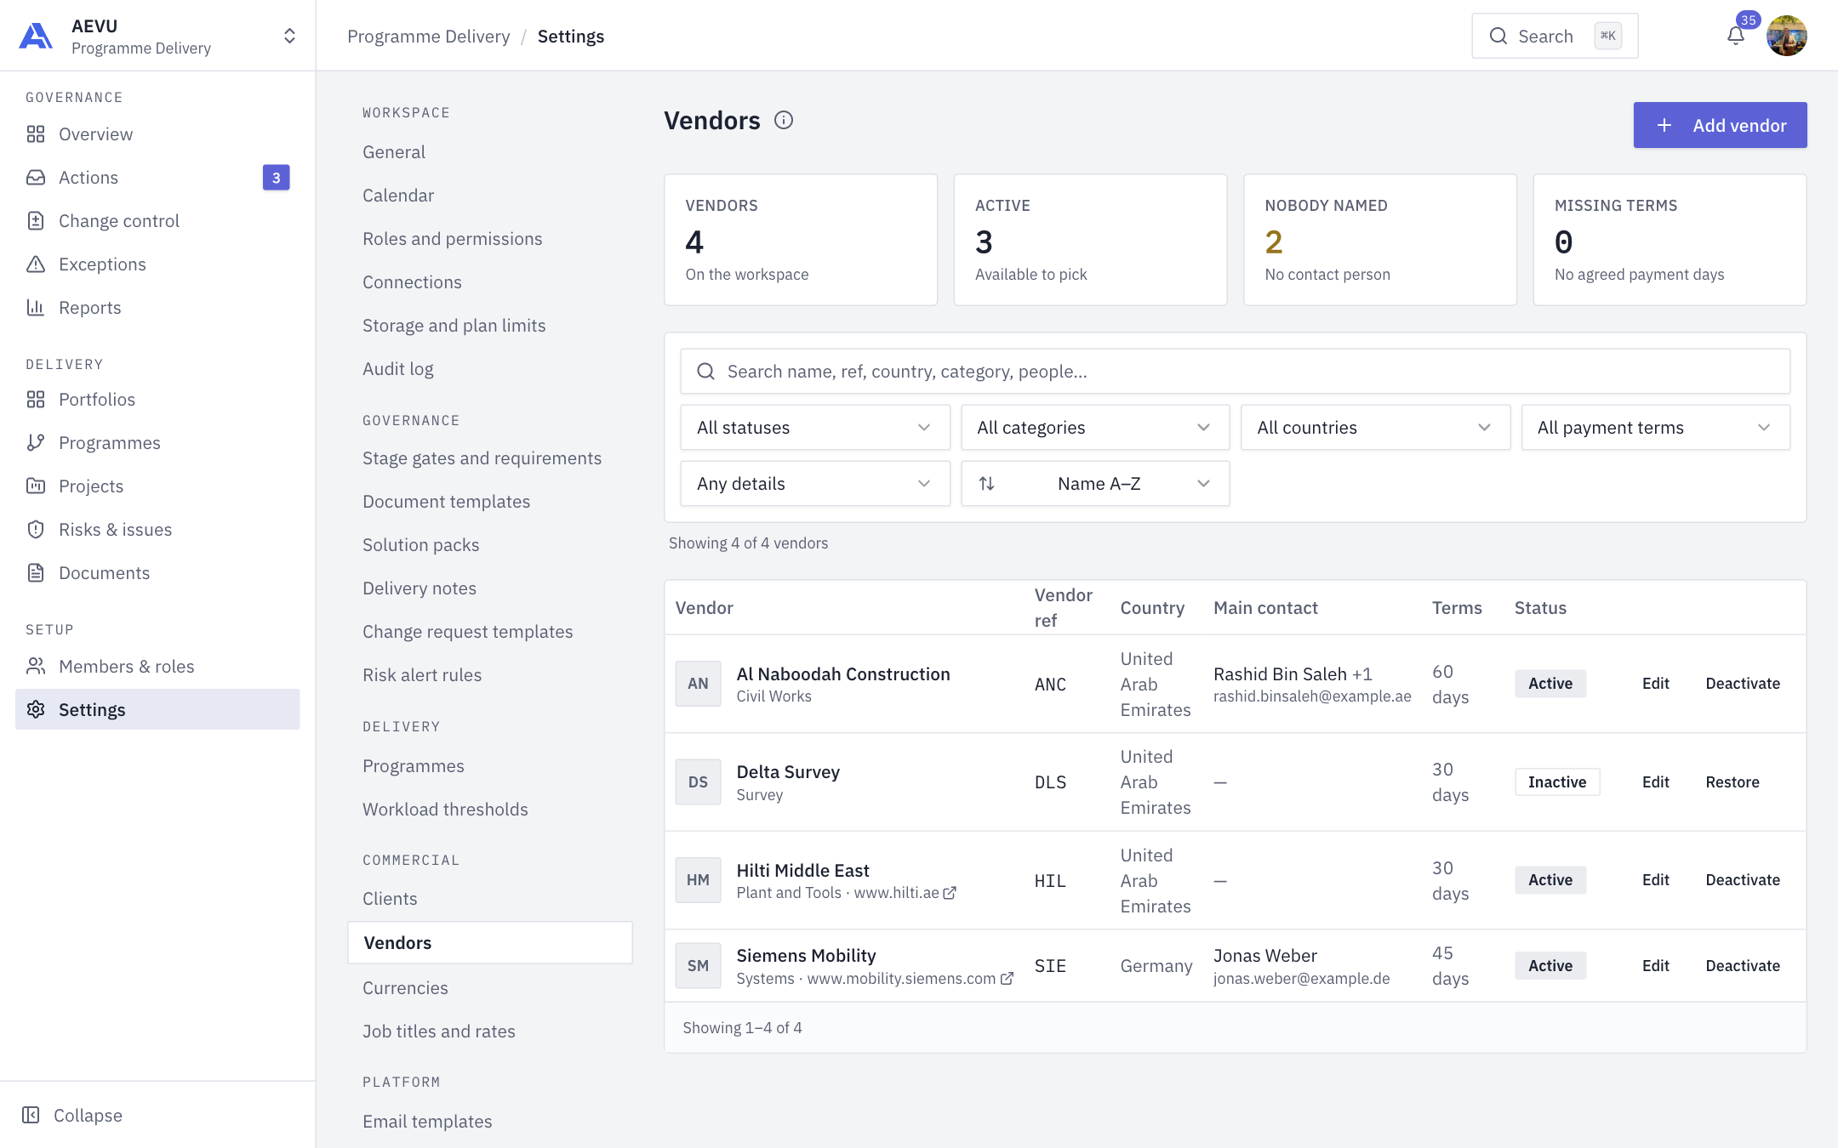
Task: Click the Projects folder icon
Action: (x=36, y=486)
